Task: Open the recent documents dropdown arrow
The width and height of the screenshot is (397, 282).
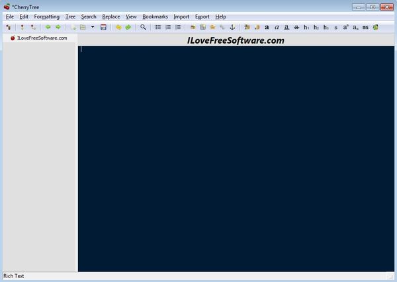Action: point(93,27)
